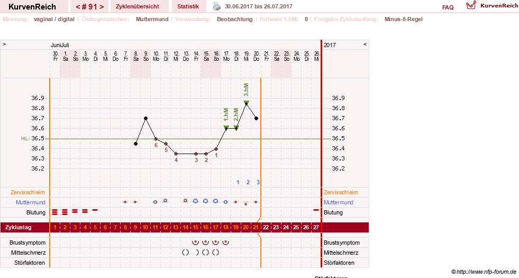Click Brustsymptom icon on cycle day 15
The width and height of the screenshot is (519, 278).
[x=196, y=243]
